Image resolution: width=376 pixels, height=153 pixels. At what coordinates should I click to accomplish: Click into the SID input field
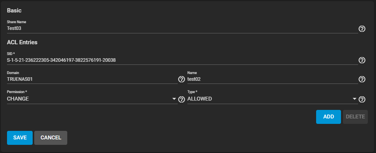[182, 60]
